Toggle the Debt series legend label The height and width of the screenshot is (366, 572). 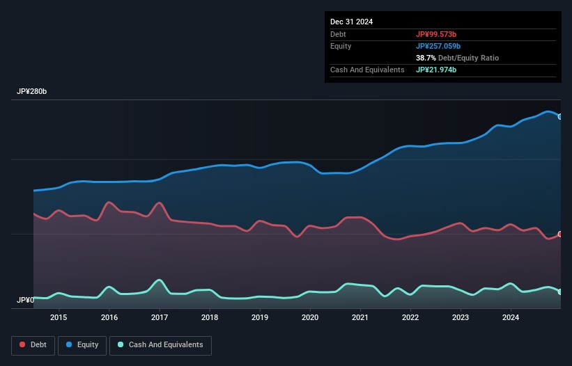tap(39, 345)
